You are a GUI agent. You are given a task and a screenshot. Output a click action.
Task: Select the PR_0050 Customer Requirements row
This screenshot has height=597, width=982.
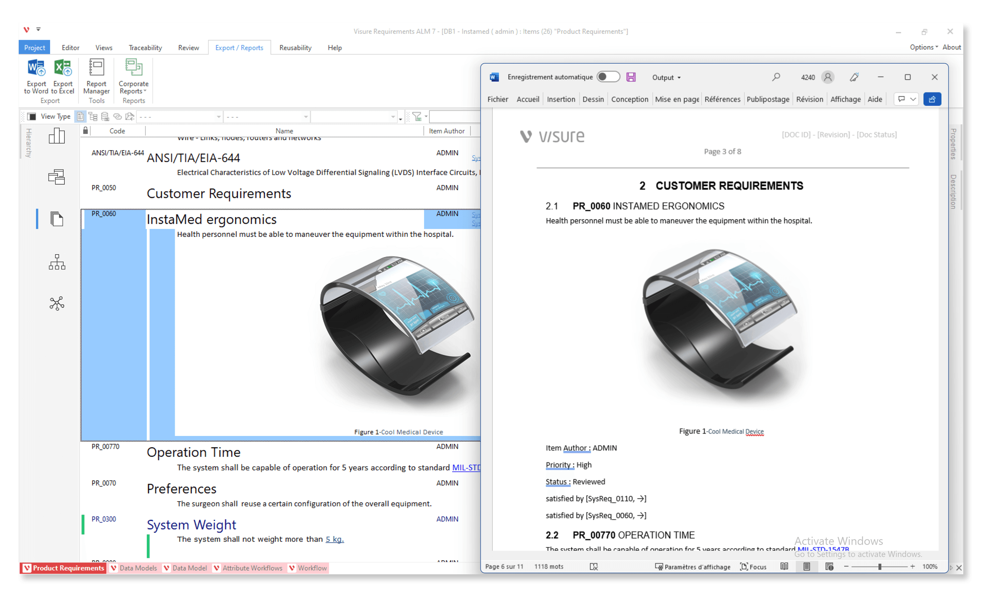point(281,193)
